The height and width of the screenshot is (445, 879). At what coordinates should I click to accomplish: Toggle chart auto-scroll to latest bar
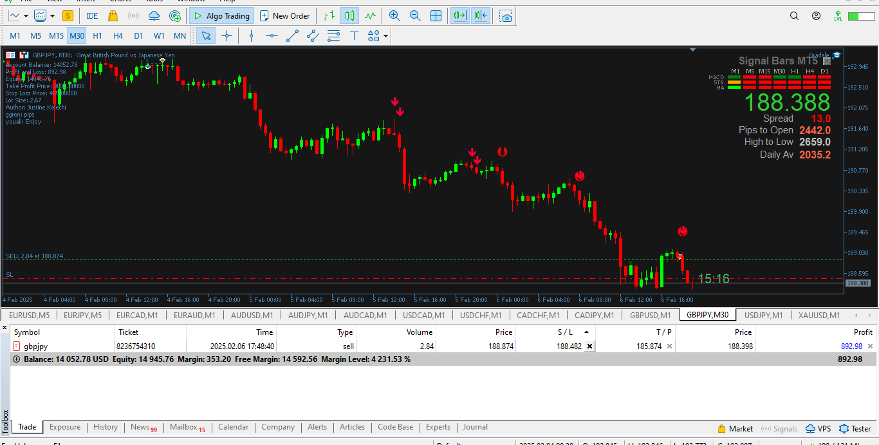point(459,16)
